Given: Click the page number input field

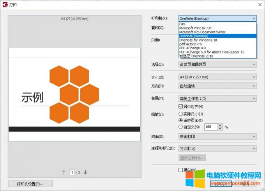Looking at the screenshot, I should pos(72,172).
